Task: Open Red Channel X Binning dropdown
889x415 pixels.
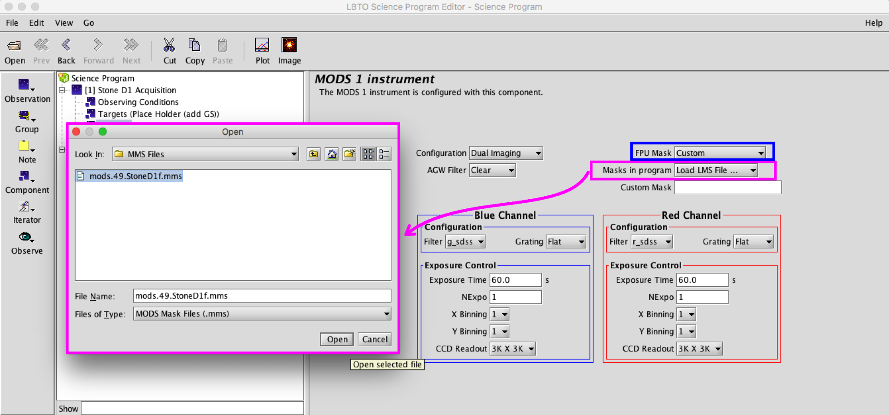Action: coord(686,314)
